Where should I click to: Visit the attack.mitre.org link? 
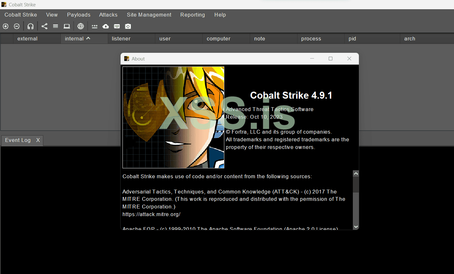coord(151,214)
